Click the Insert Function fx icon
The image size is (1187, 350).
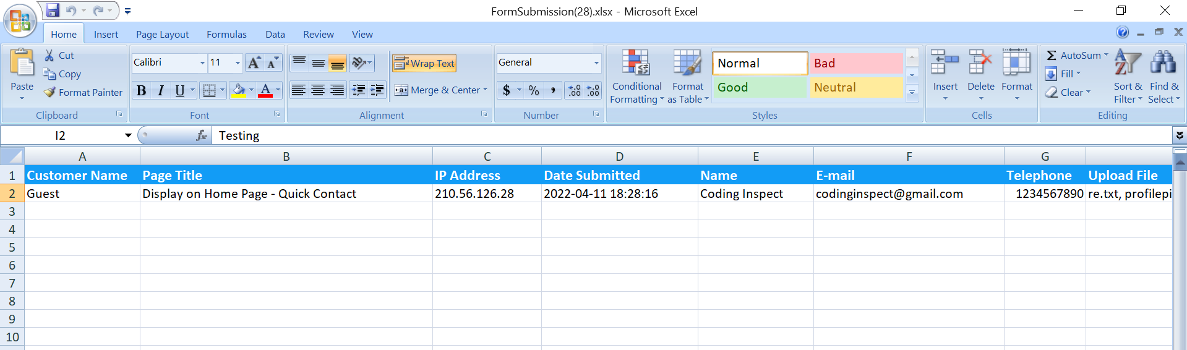pyautogui.click(x=201, y=135)
